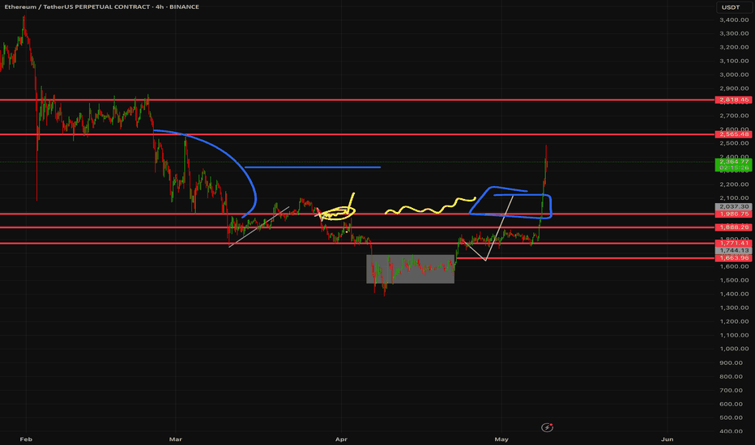The image size is (755, 445).
Task: Select the 2,565.48 red price label
Action: pyautogui.click(x=734, y=134)
